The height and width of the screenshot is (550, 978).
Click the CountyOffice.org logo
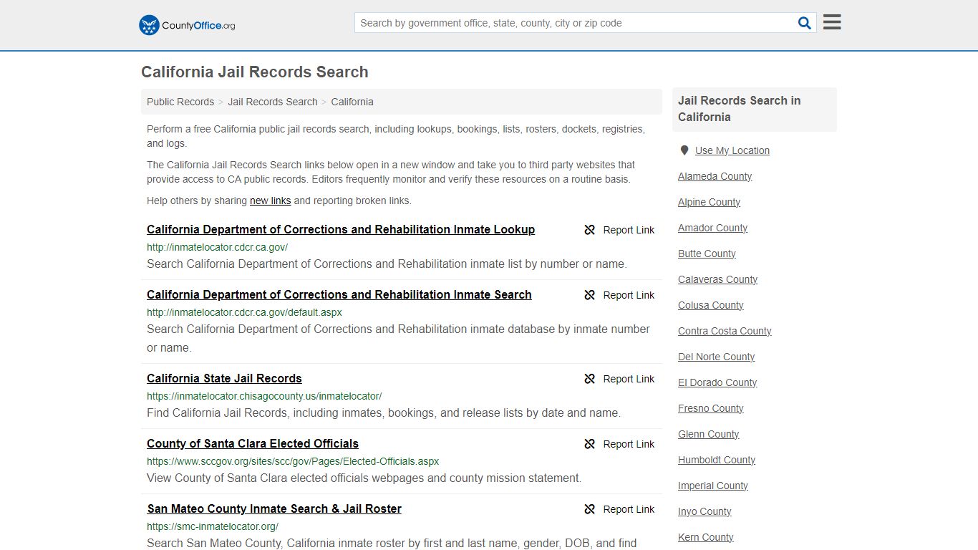[x=187, y=25]
